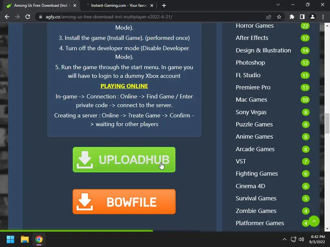
Task: Click the forward navigation arrow
Action: point(17,17)
